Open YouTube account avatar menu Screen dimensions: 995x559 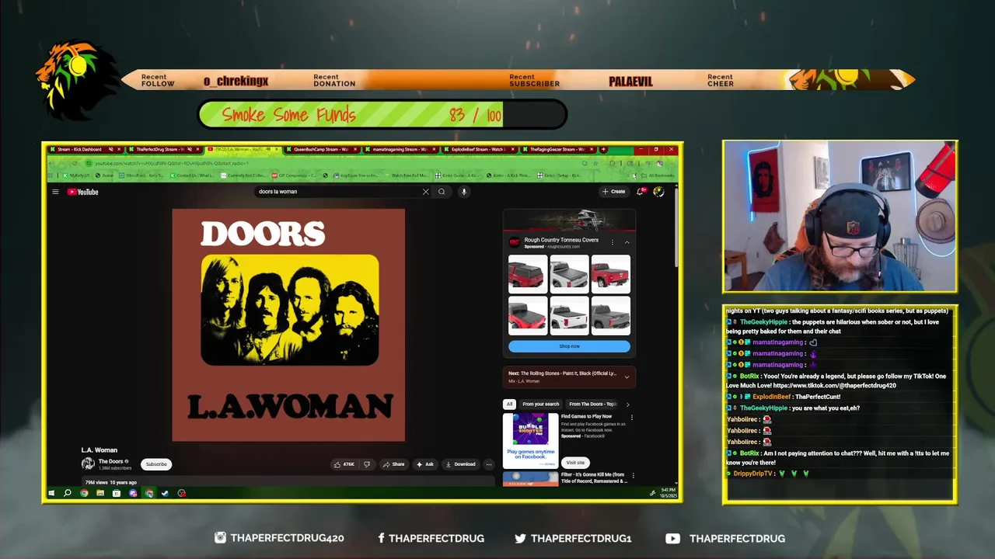(658, 191)
